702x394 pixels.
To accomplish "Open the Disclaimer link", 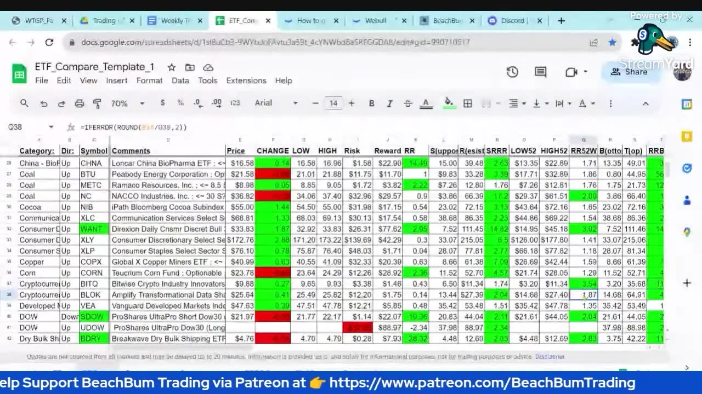I will coord(550,357).
